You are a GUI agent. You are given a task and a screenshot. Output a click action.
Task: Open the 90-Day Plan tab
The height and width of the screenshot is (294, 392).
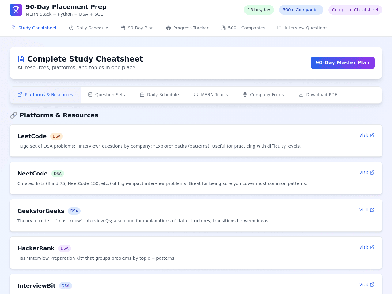tap(137, 28)
